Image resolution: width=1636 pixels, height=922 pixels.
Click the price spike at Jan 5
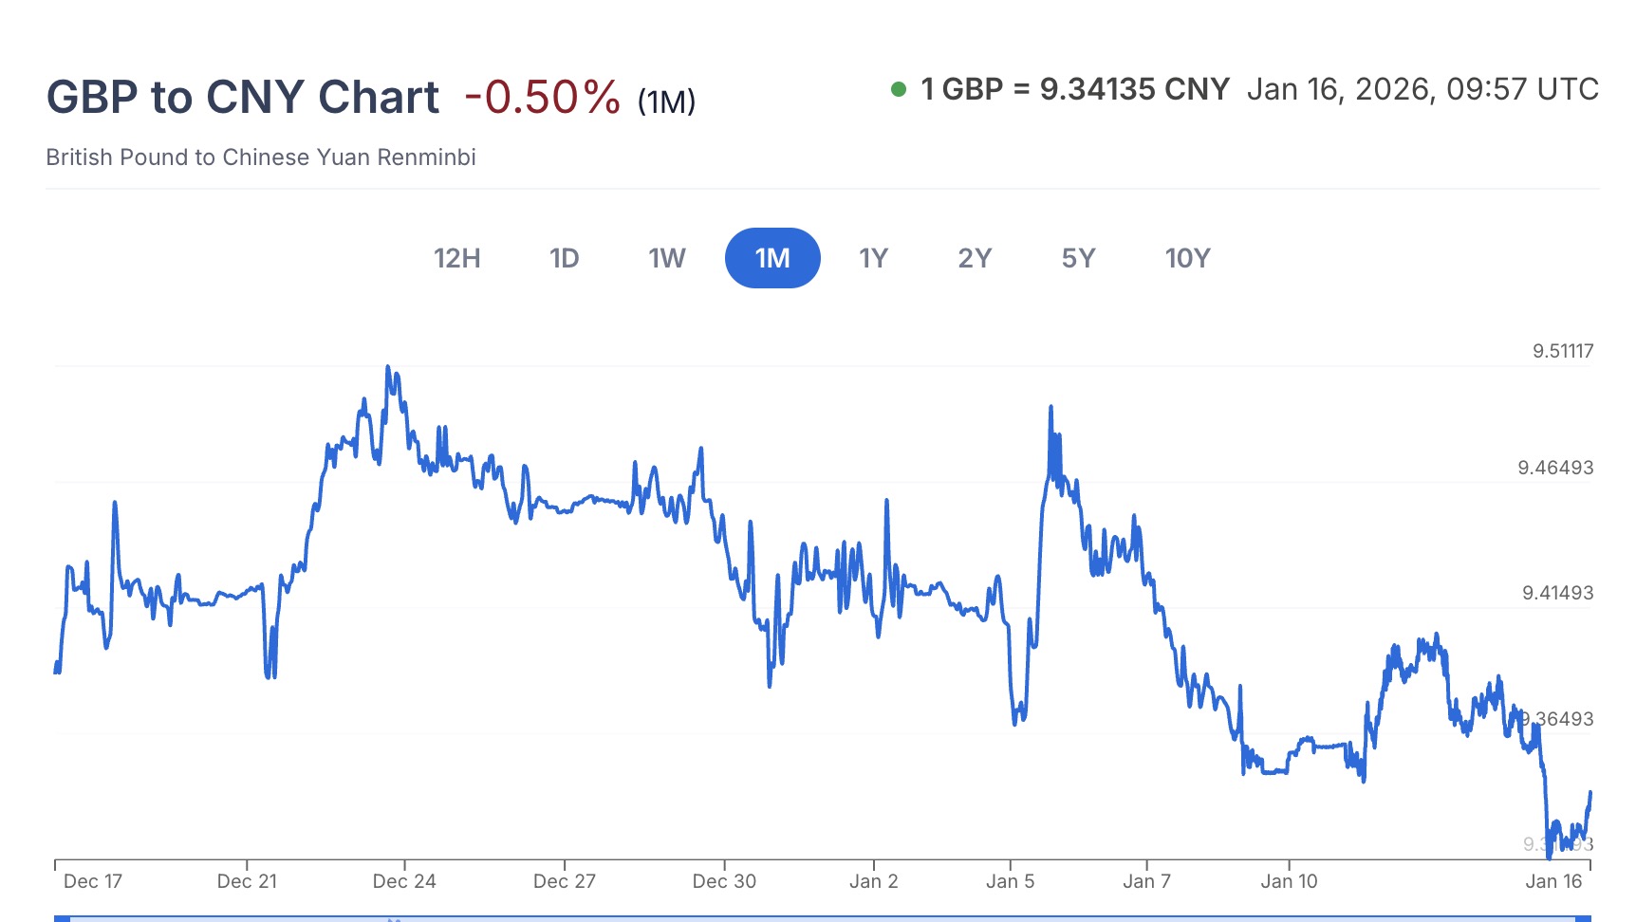(x=1050, y=407)
